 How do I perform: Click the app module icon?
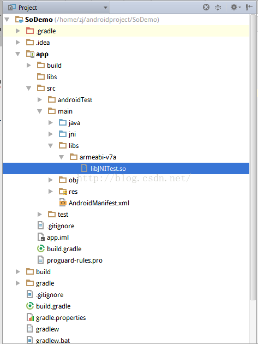click(x=30, y=54)
